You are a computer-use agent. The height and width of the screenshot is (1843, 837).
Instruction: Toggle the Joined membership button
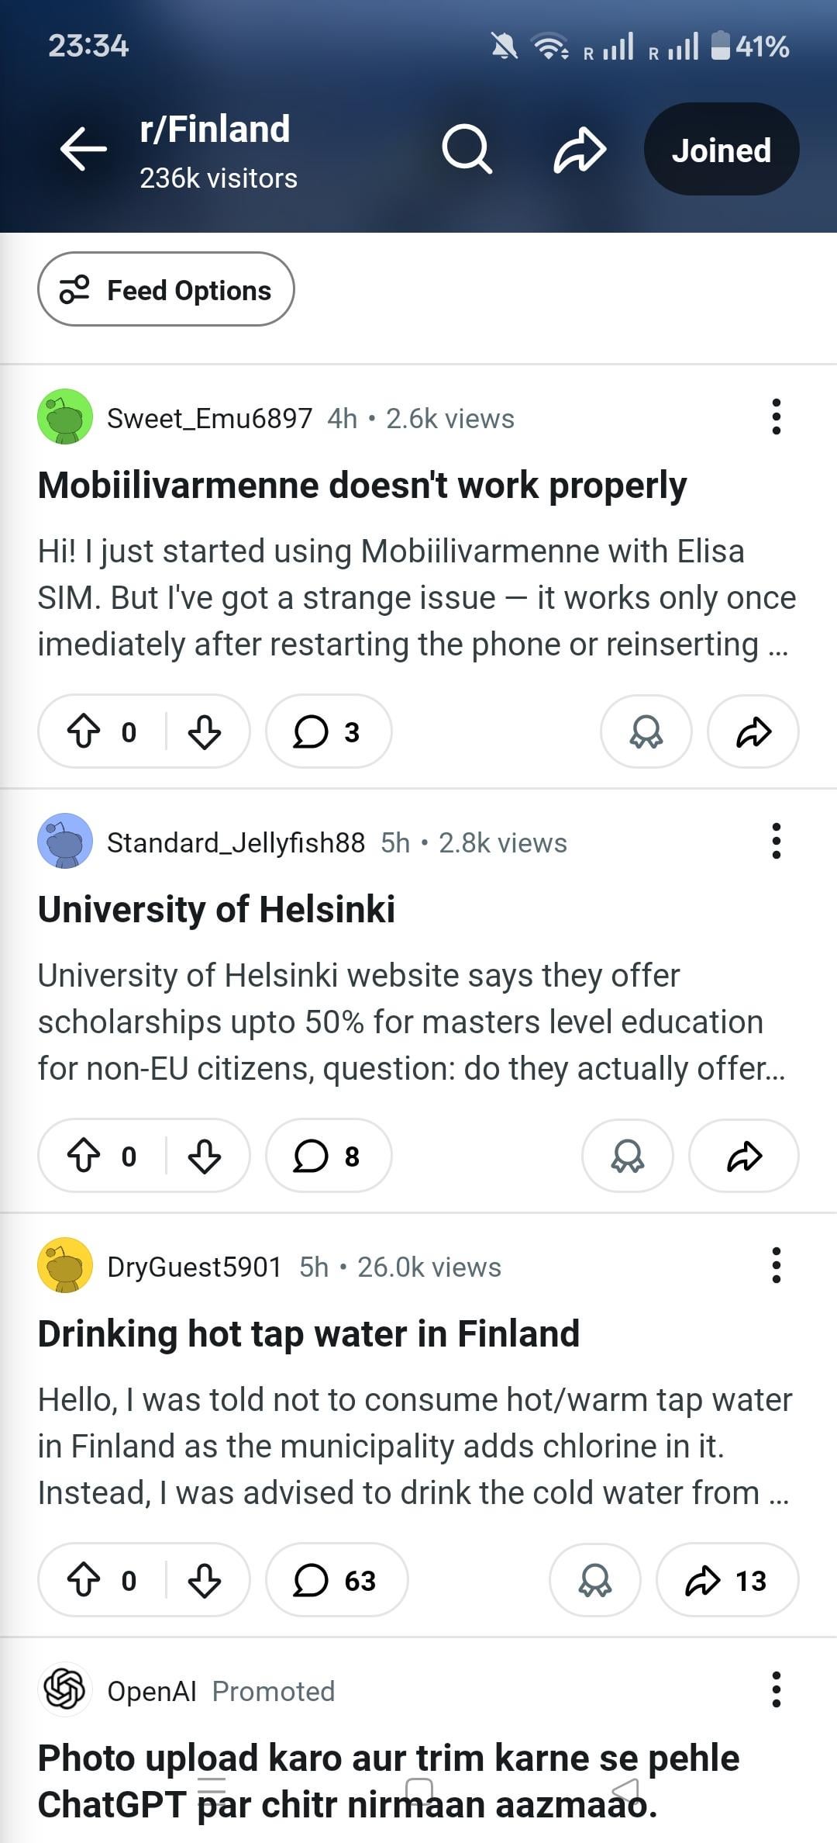tap(721, 149)
